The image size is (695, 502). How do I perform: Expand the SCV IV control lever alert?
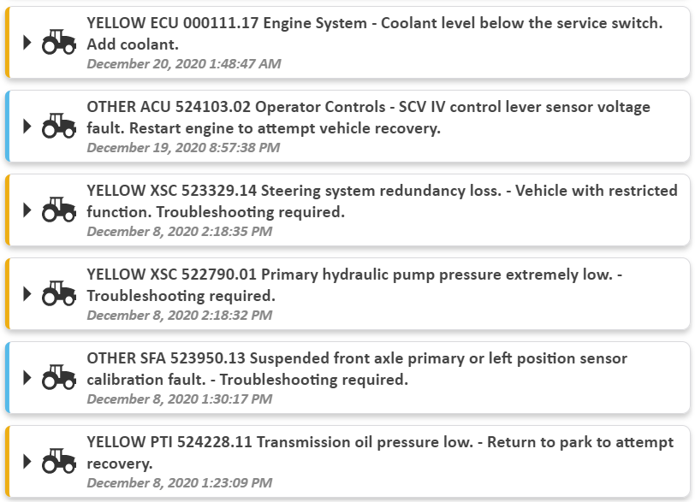[x=27, y=127]
